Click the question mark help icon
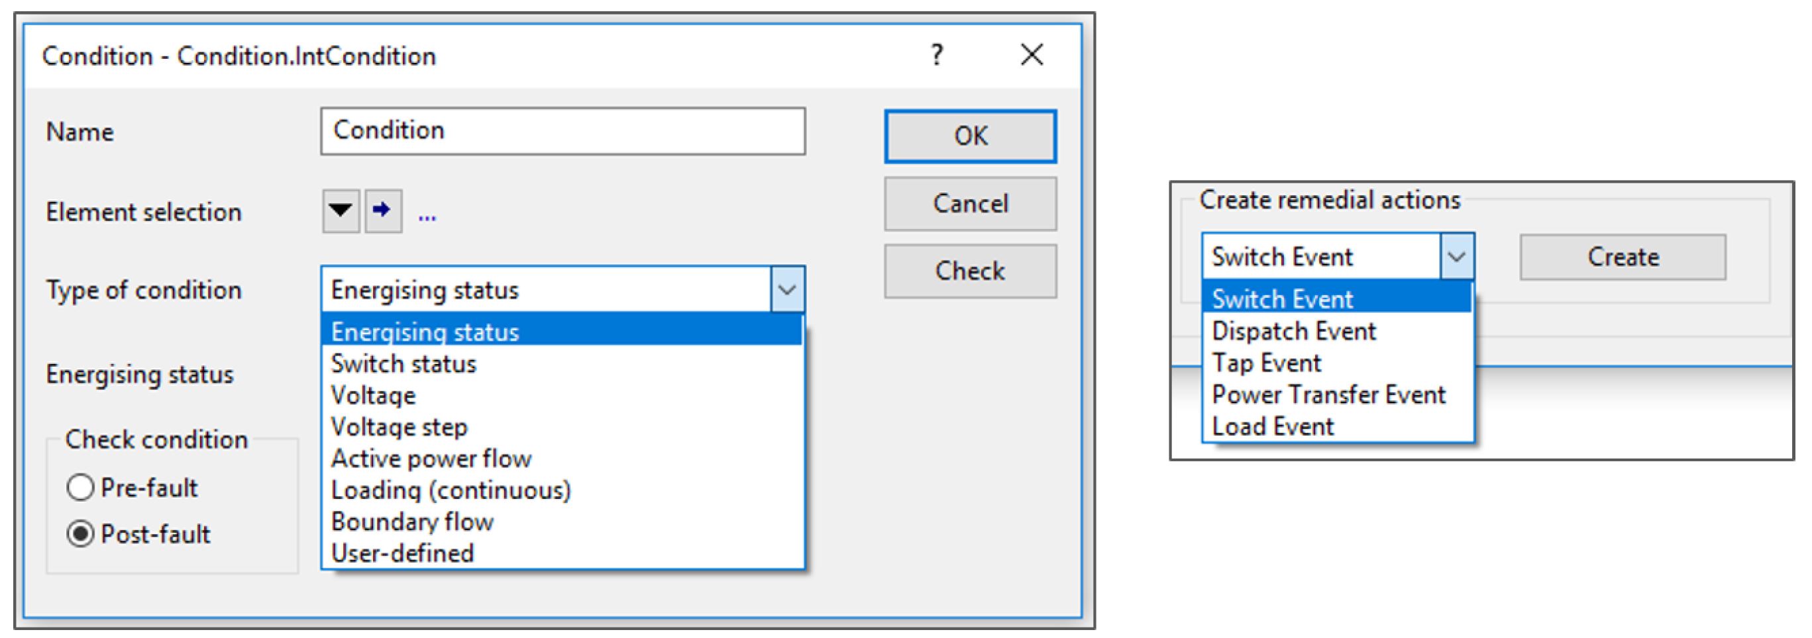 tap(936, 55)
